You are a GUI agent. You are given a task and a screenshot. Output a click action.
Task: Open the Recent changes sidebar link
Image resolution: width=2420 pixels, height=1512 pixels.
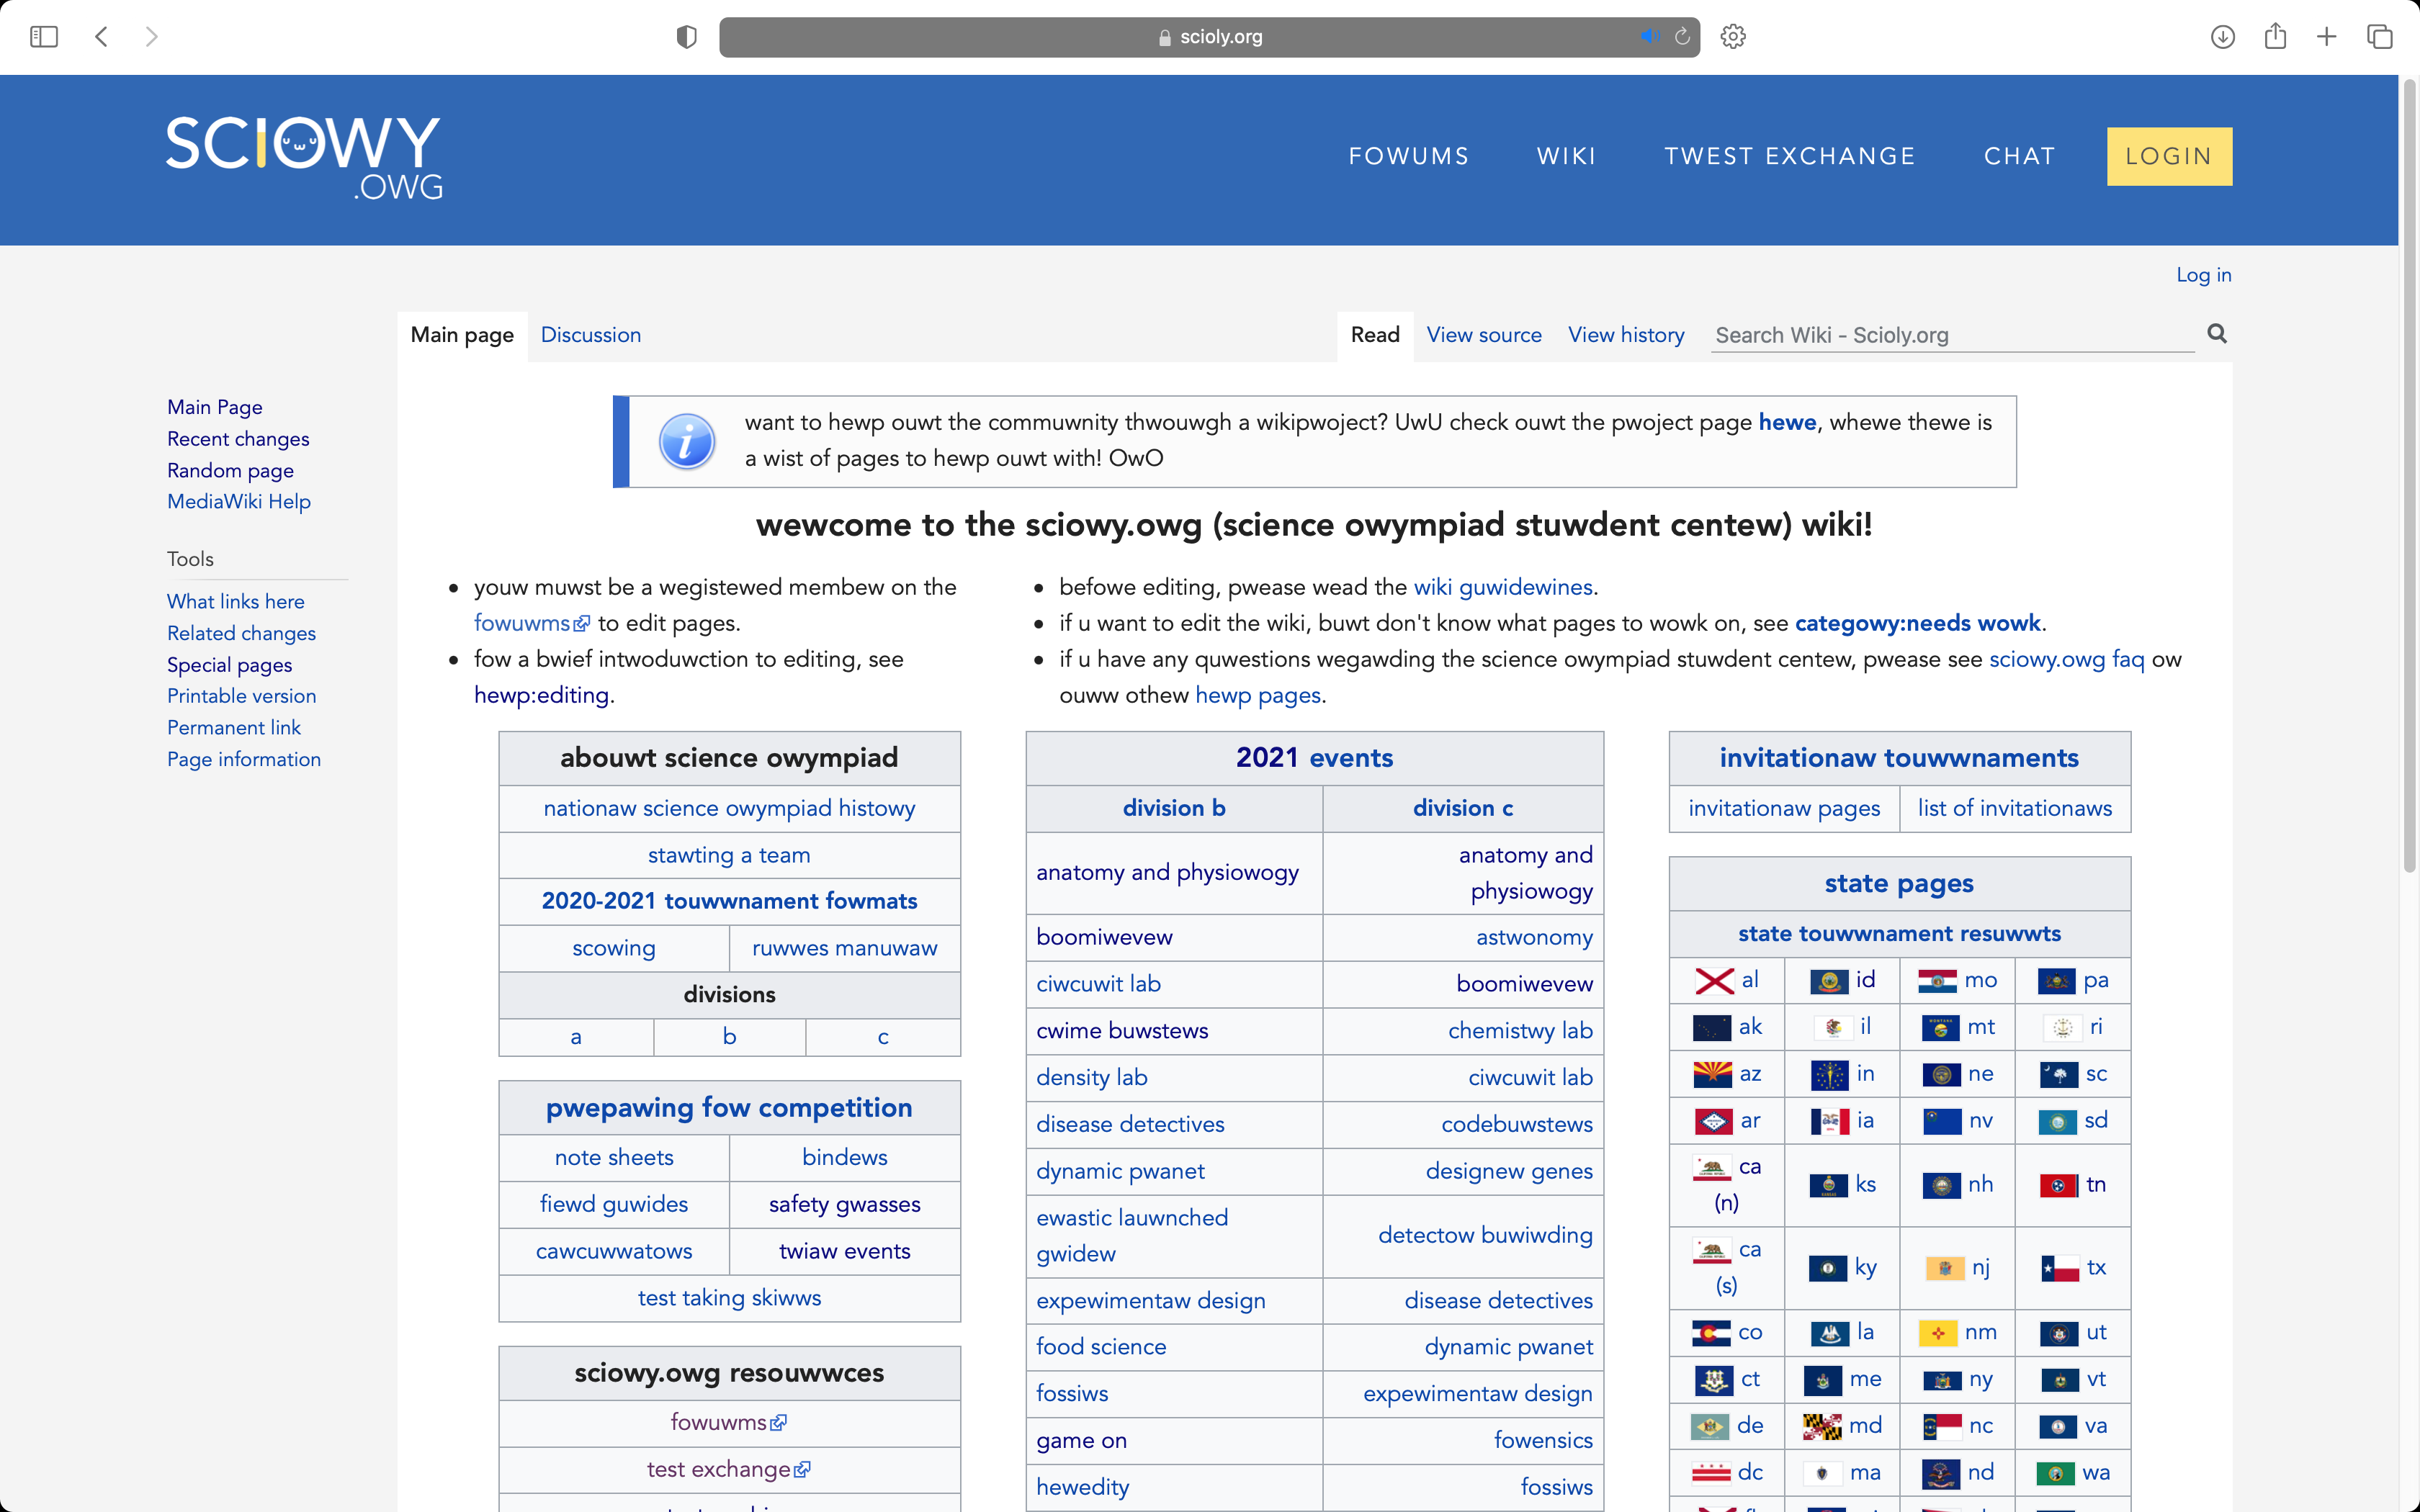(238, 439)
